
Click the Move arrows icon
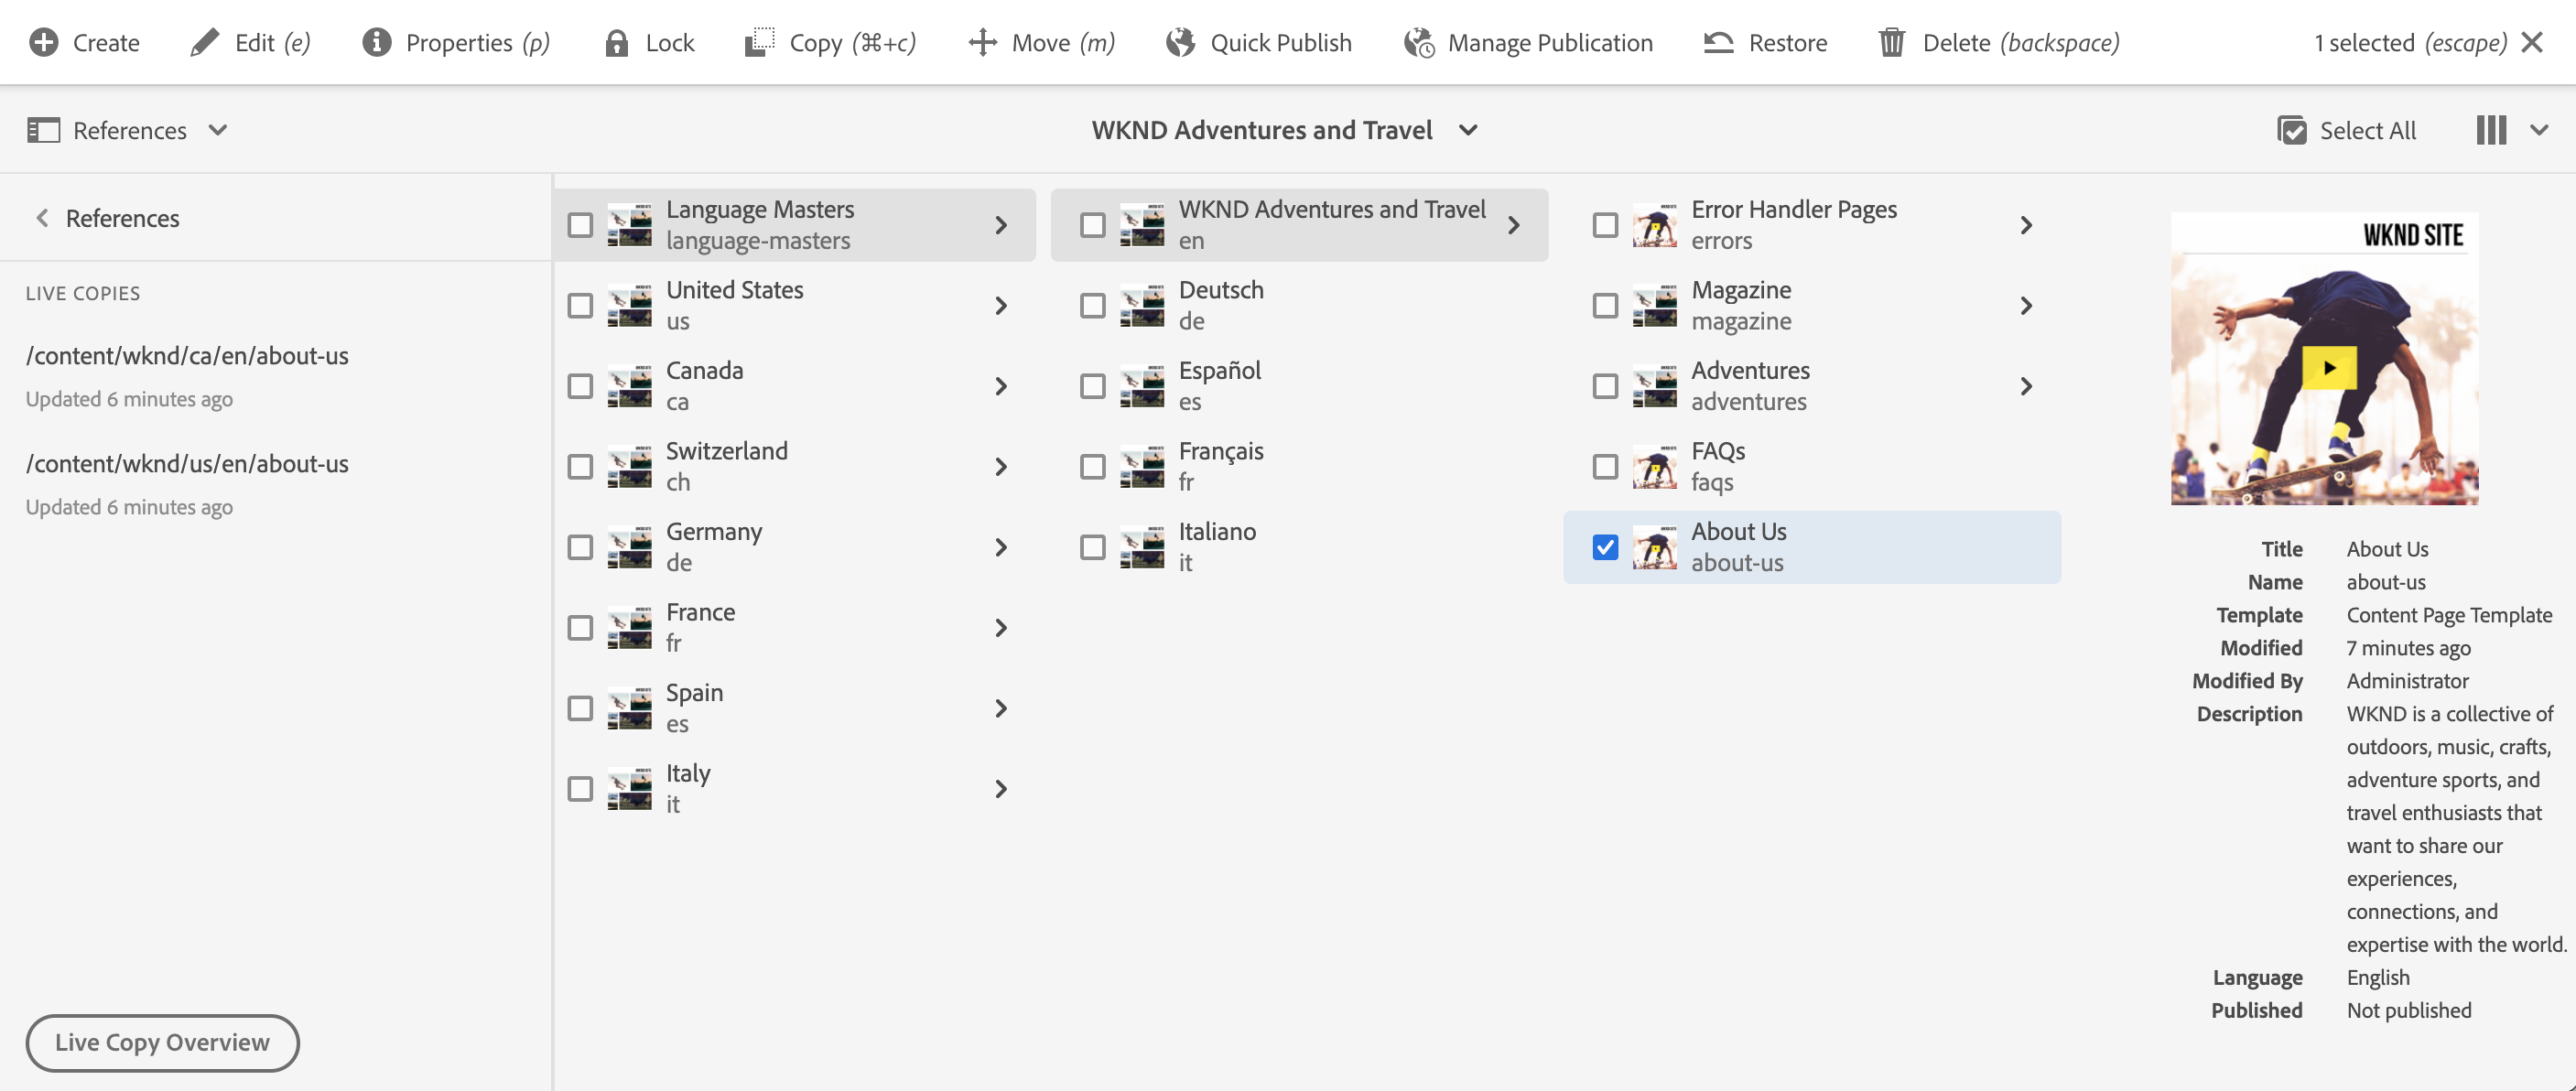982,43
